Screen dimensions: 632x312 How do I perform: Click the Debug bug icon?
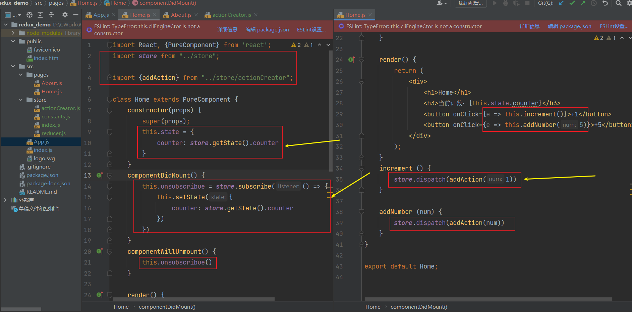tap(506, 3)
